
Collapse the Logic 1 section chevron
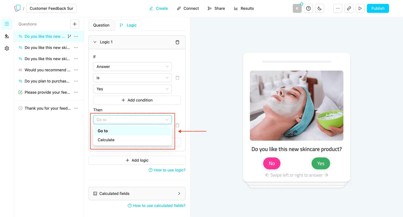95,42
